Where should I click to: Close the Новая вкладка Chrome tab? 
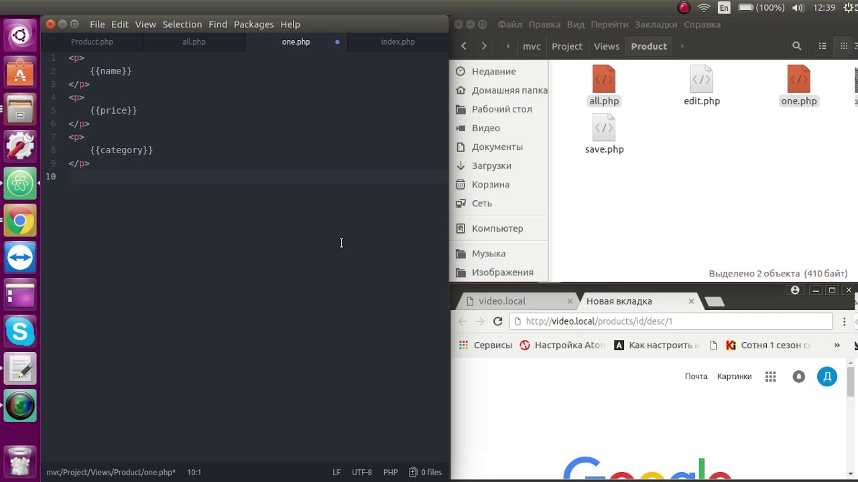click(x=691, y=301)
